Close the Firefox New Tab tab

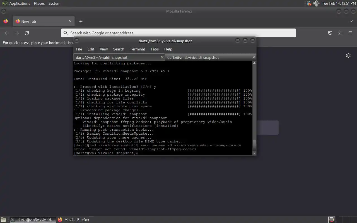pyautogui.click(x=70, y=21)
